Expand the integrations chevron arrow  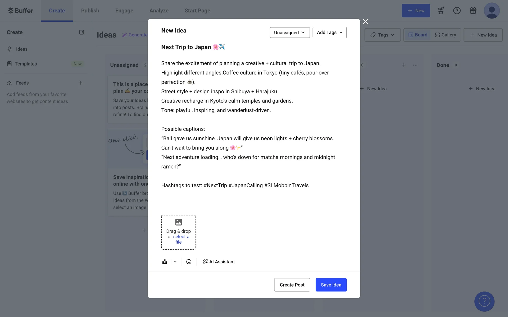click(175, 262)
